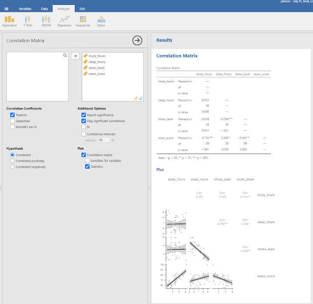Open the Regression analyses menu
The image size is (313, 304).
pyautogui.click(x=65, y=21)
